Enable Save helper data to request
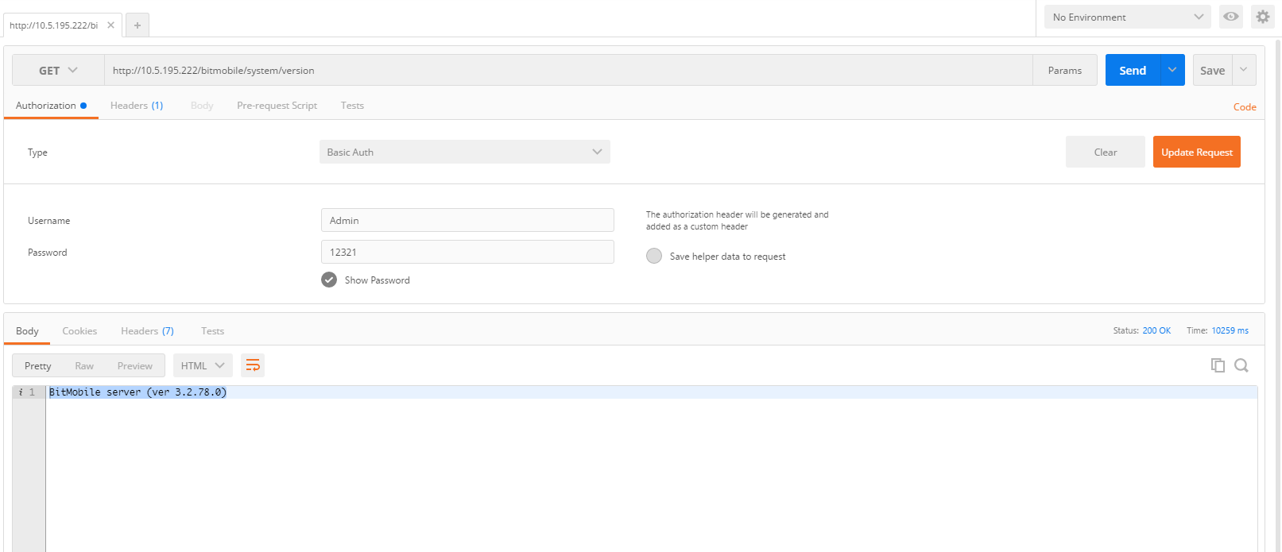Viewport: 1282px width, 552px height. [654, 256]
